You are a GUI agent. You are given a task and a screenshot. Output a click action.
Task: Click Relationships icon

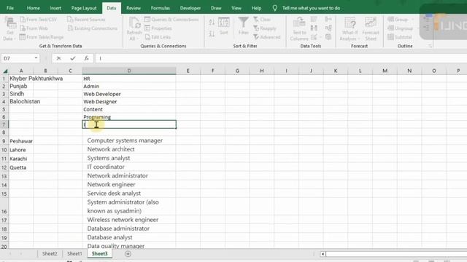(x=328, y=28)
